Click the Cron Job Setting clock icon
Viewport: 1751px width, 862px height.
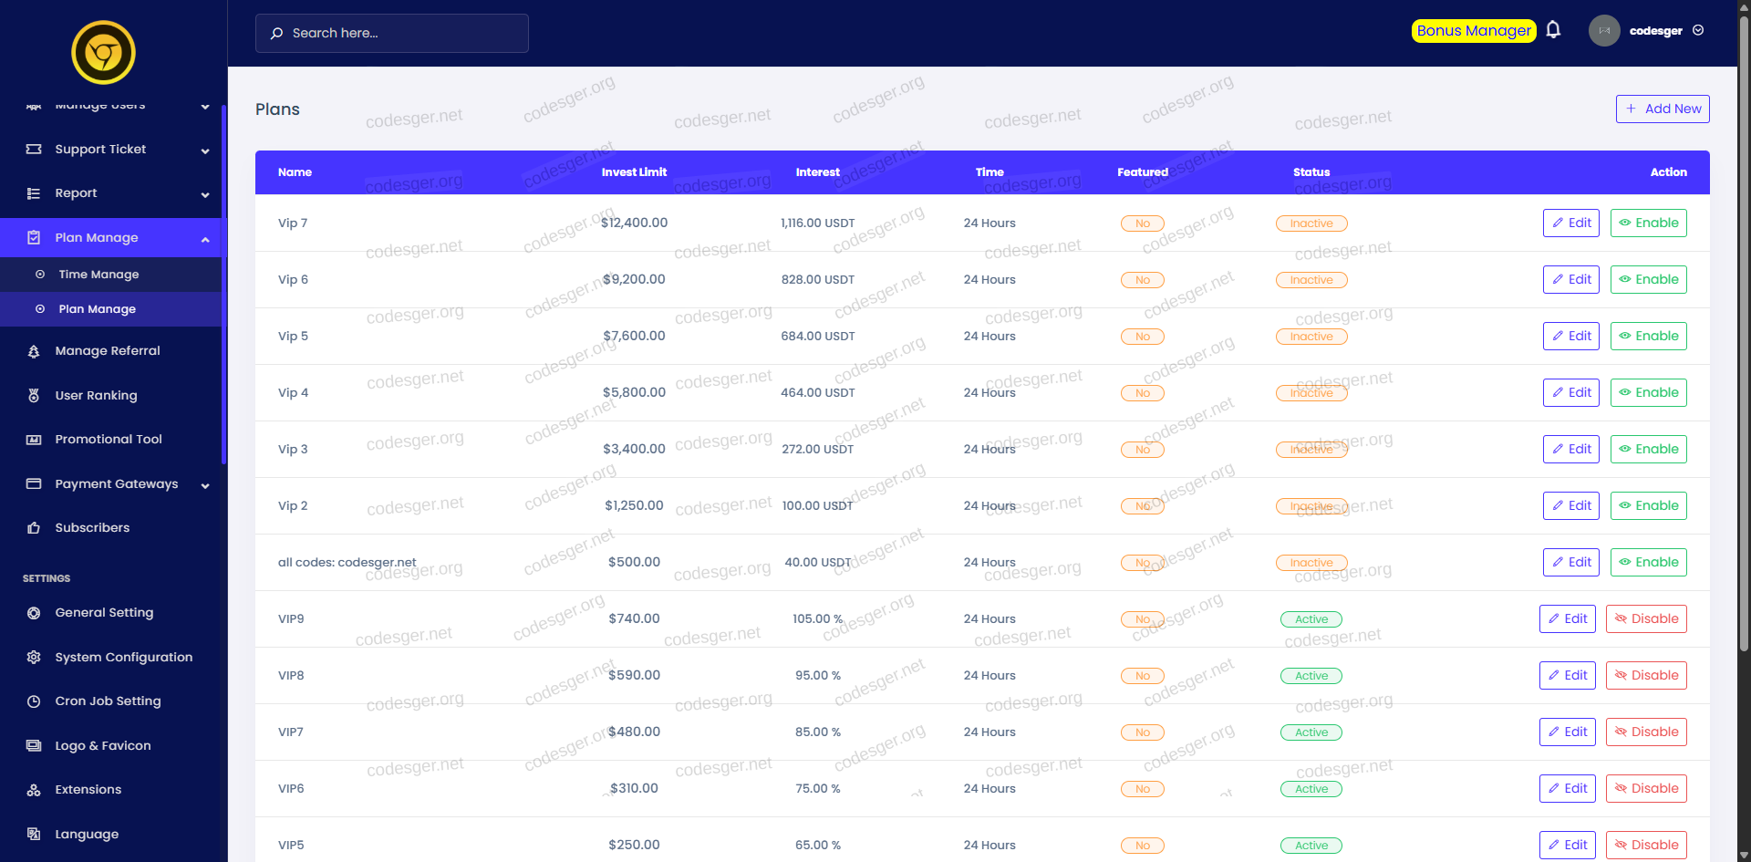[x=34, y=701]
